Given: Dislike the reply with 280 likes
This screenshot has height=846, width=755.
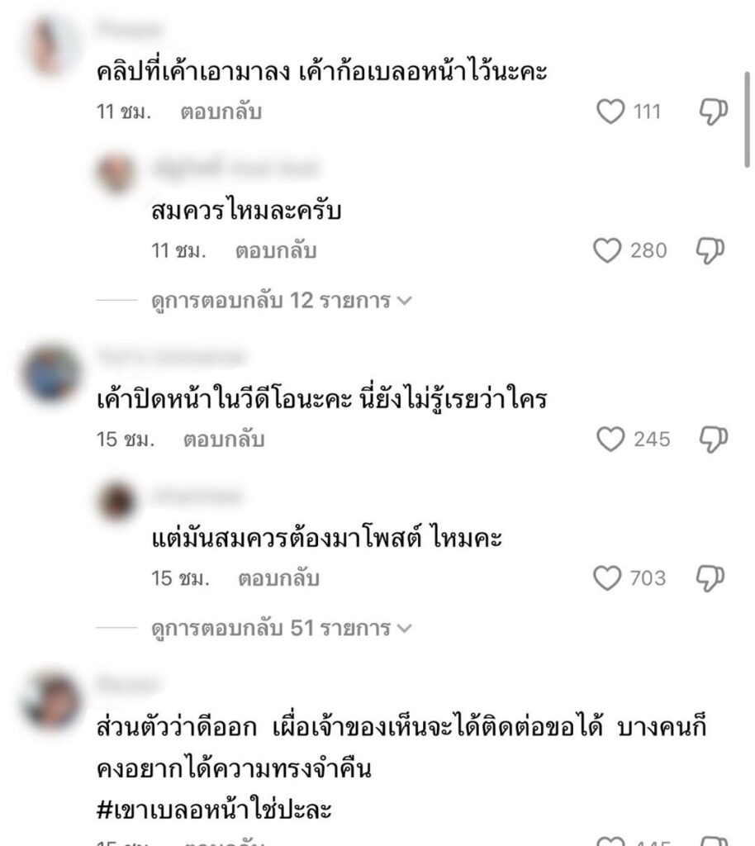Looking at the screenshot, I should [710, 251].
